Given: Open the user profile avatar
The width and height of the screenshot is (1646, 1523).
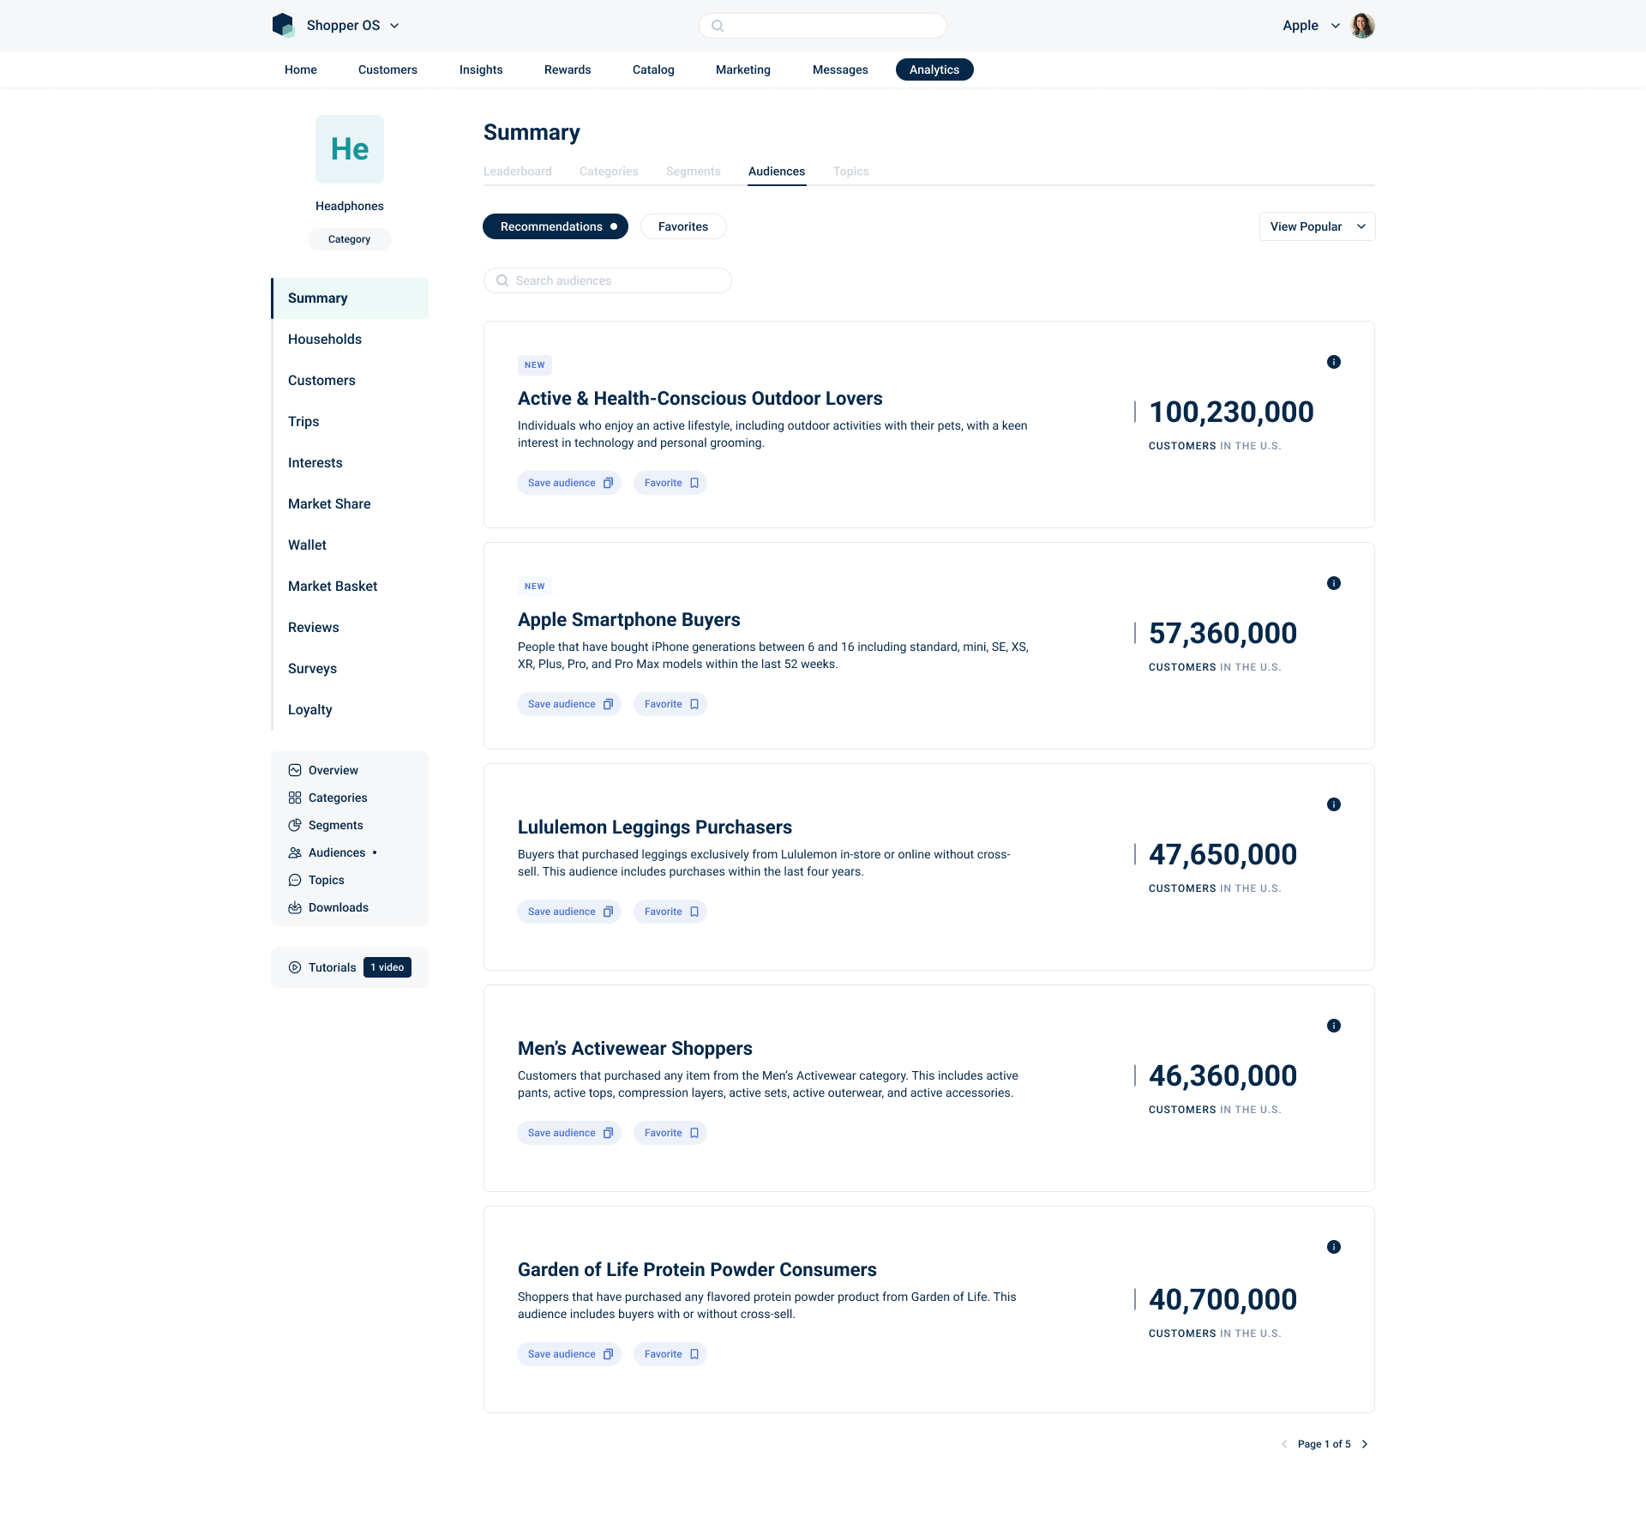Looking at the screenshot, I should (1362, 26).
